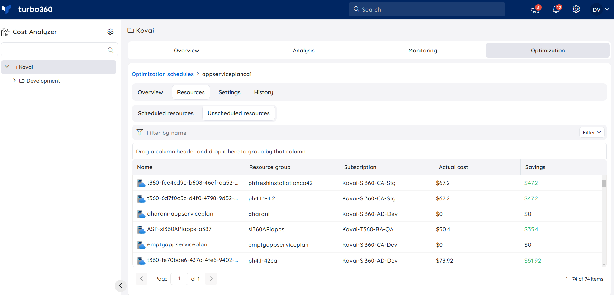Click resource group phfreshinstallationca42
614x295 pixels.
[280, 183]
